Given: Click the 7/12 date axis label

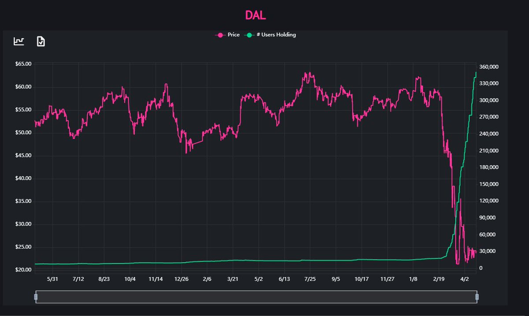Looking at the screenshot, I should pos(78,279).
